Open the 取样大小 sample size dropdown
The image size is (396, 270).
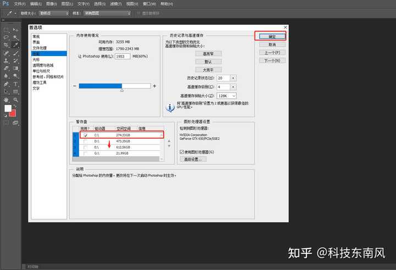click(54, 13)
